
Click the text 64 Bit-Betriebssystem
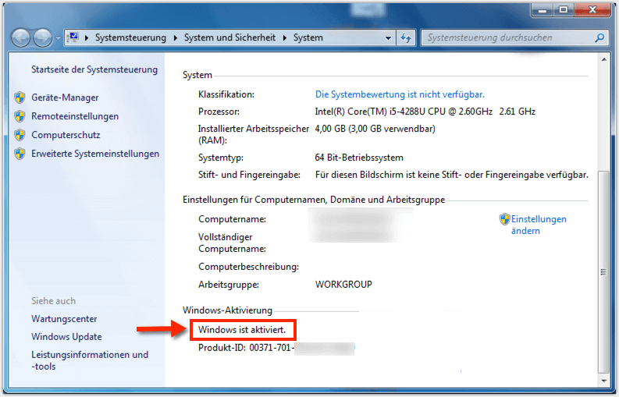359,158
